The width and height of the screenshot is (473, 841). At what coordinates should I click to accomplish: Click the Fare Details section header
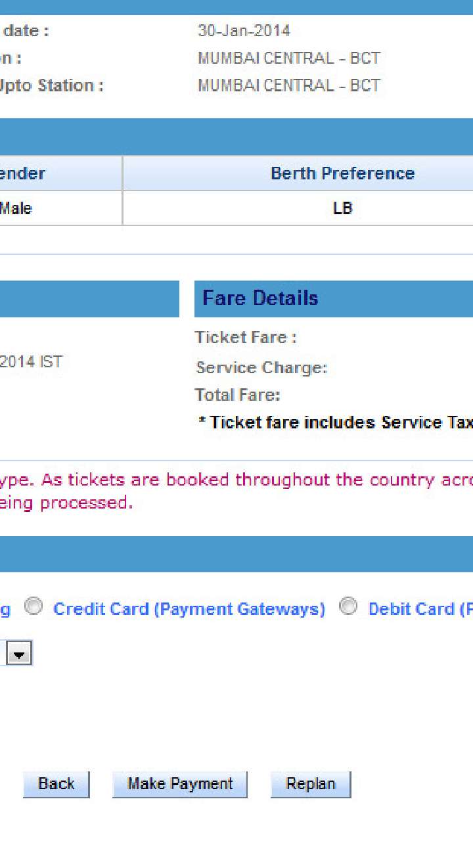point(260,298)
